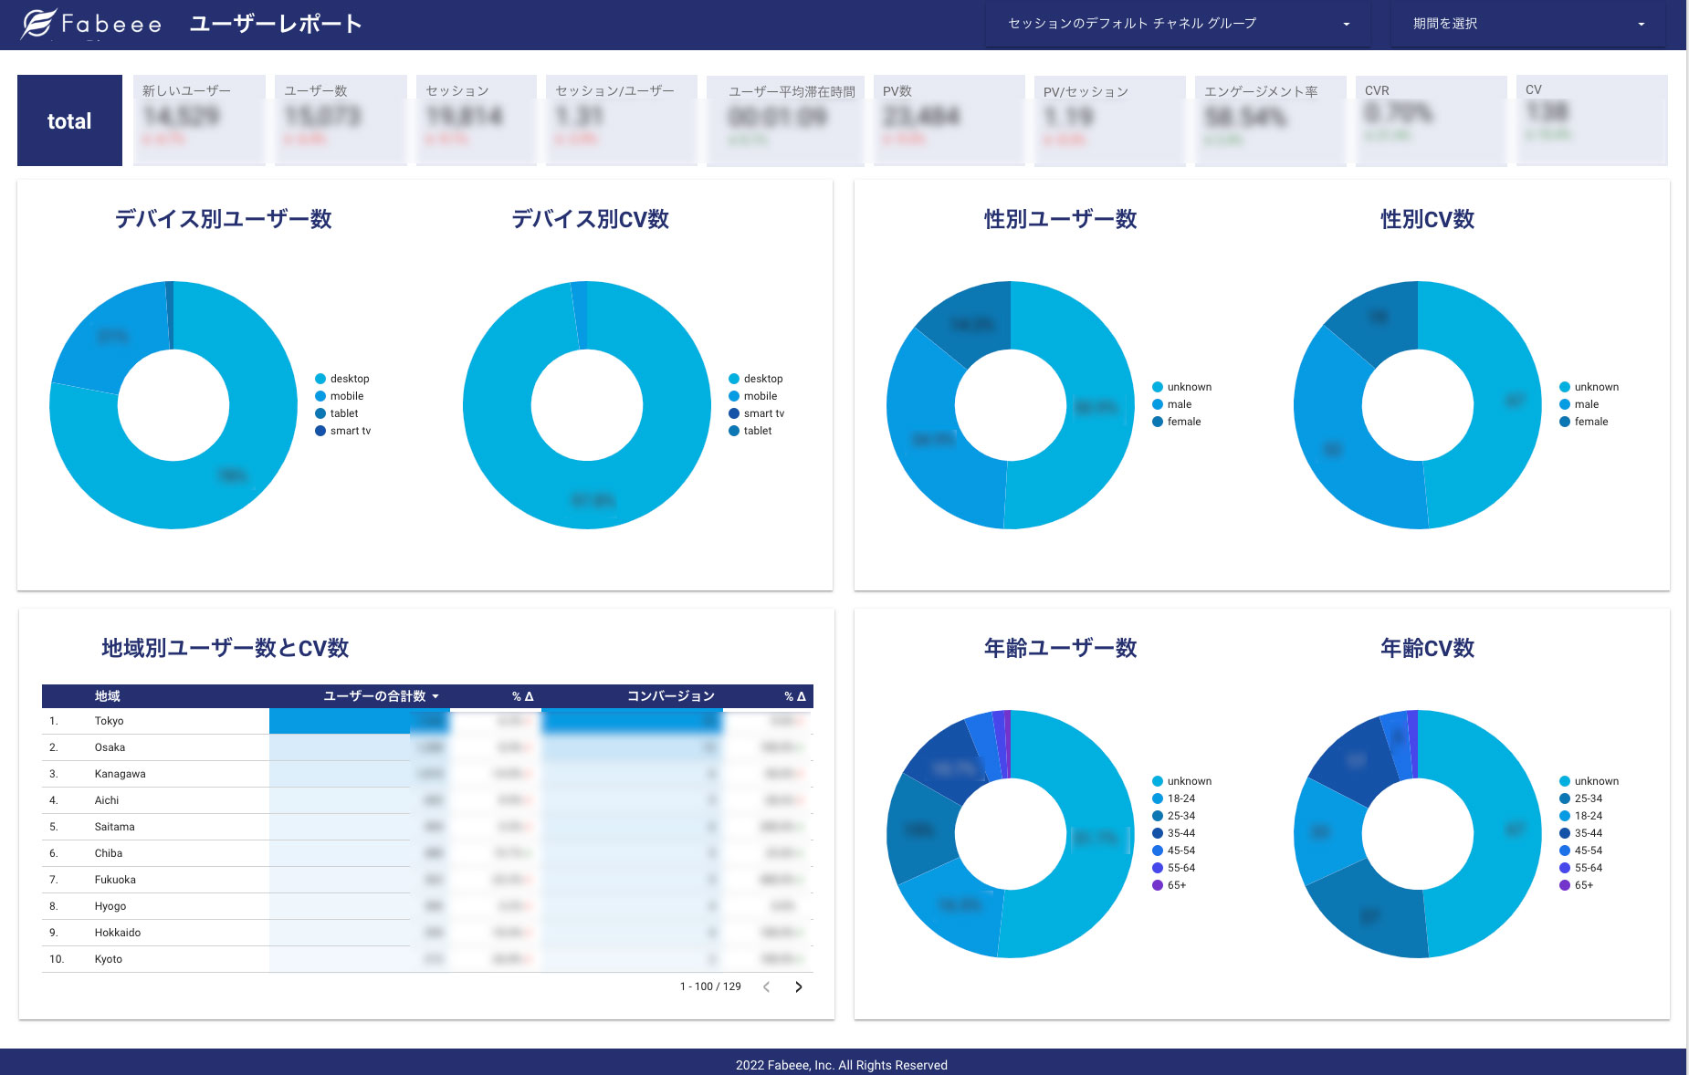This screenshot has height=1075, width=1689.
Task: Click the first % Δ column header
Action: coord(522,696)
